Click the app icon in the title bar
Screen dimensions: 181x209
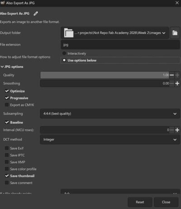(x=2, y=3)
